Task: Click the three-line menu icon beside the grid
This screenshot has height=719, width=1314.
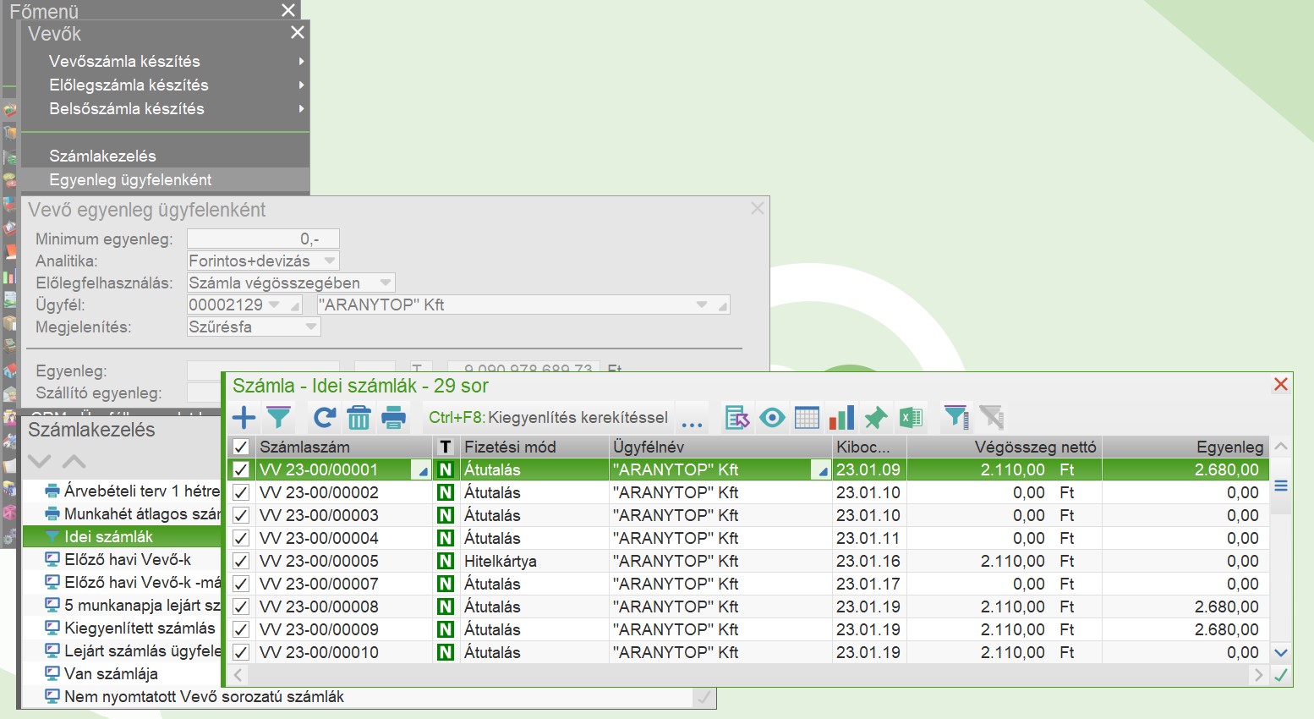Action: coord(1281,486)
